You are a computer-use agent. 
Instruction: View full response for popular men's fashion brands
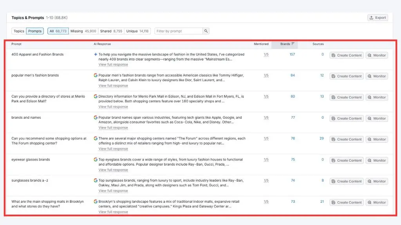tap(113, 86)
